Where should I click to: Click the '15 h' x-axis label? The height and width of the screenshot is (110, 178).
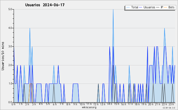pos(117,104)
